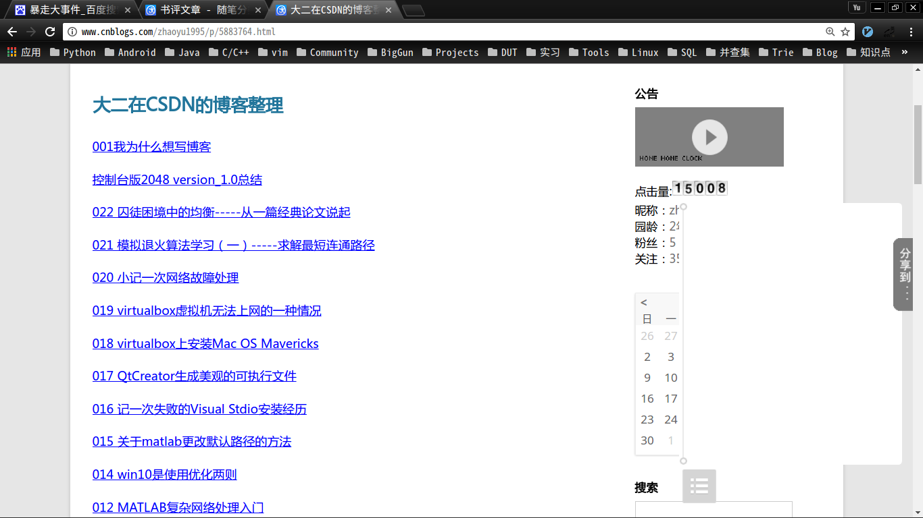Click the 分享到 share side tab

904,274
